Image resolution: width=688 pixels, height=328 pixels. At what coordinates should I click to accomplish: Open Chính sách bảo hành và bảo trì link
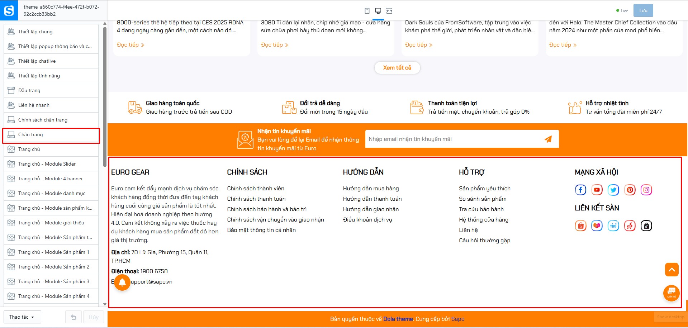click(267, 209)
